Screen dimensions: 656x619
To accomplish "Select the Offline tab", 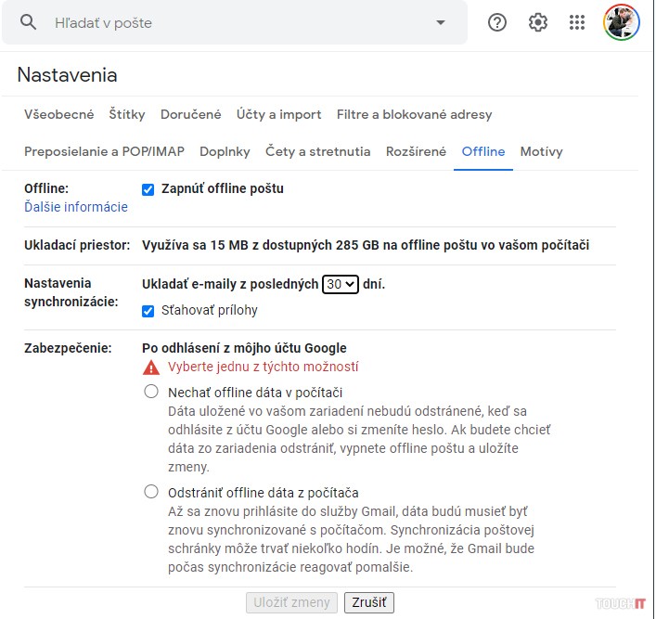I will (483, 151).
